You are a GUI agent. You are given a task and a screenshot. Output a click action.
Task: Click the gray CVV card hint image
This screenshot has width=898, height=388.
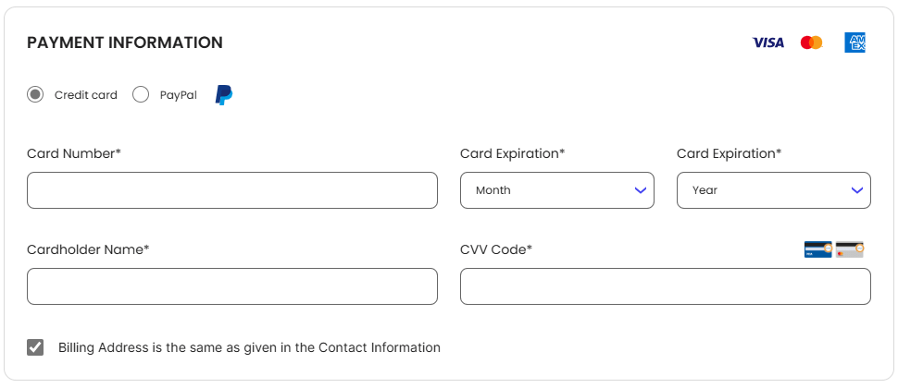pyautogui.click(x=849, y=249)
